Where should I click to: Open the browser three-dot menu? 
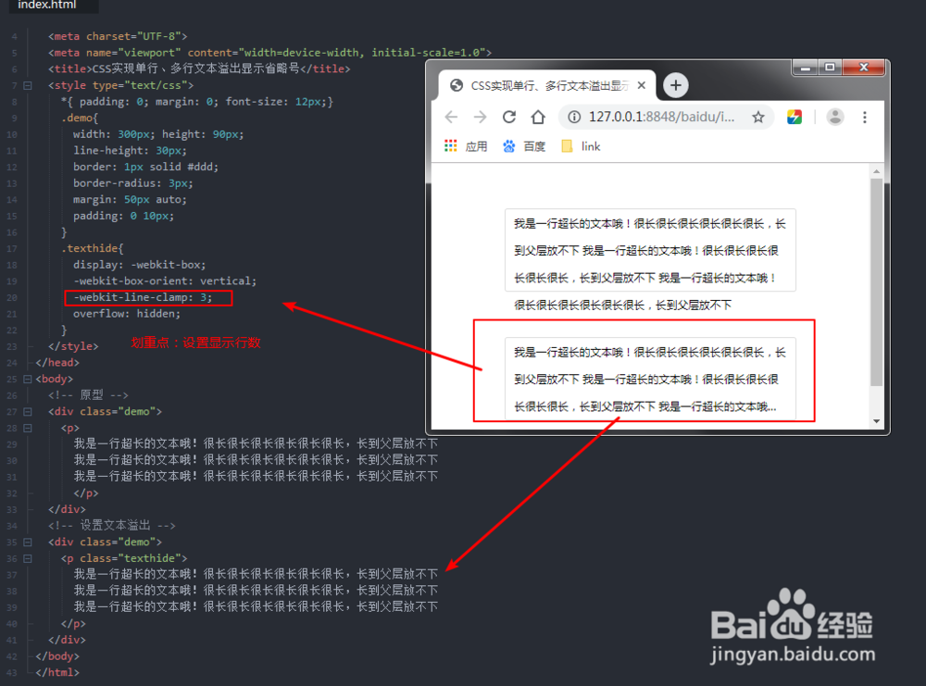click(864, 117)
